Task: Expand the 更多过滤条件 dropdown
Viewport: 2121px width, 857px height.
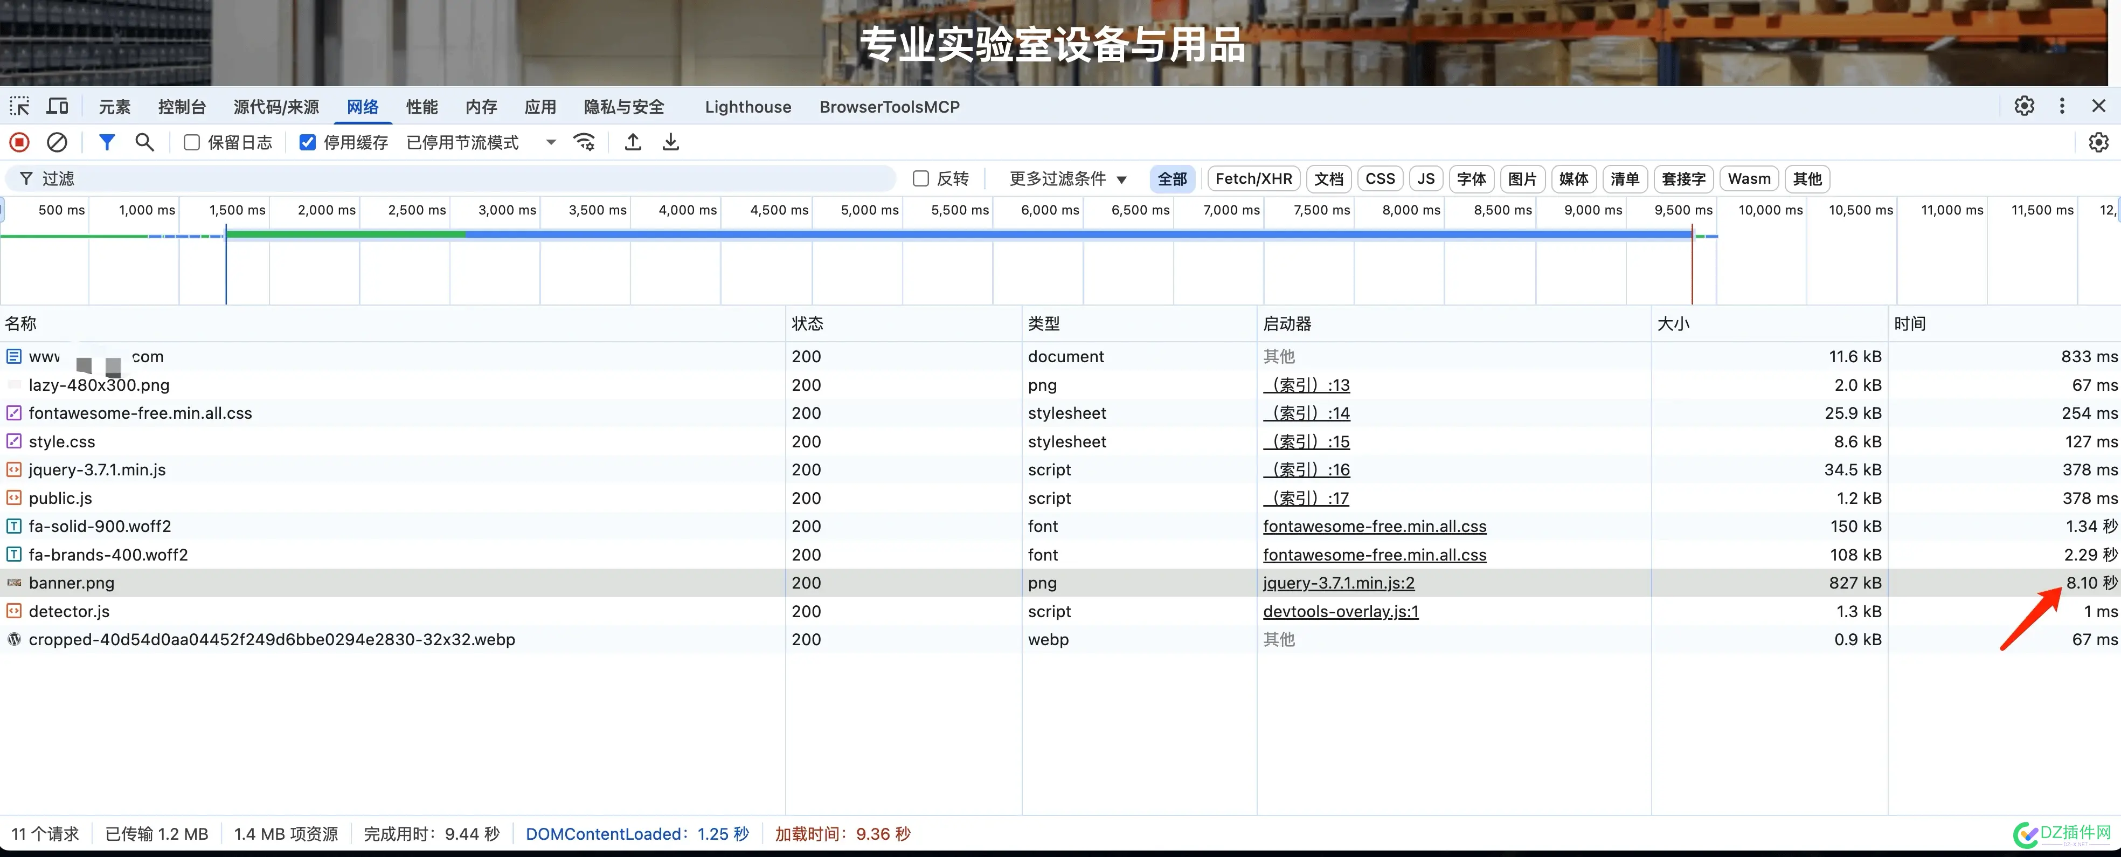Action: [1068, 178]
